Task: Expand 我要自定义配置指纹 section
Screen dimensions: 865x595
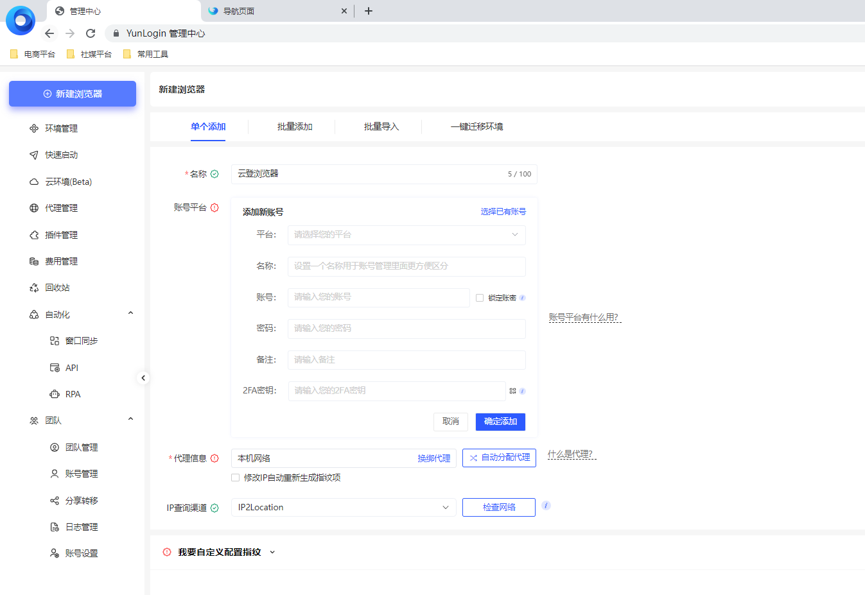Action: click(x=218, y=551)
